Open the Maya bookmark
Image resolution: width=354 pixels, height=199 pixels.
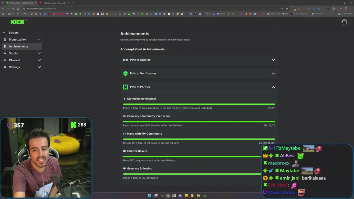25,14
